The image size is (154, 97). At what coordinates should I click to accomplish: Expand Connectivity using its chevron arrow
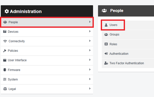point(90,41)
